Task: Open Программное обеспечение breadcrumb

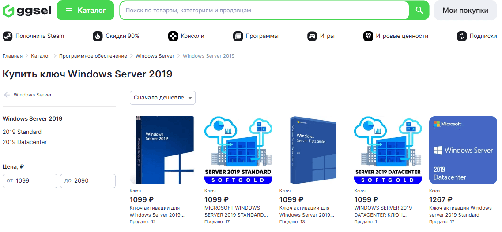Action: click(93, 56)
